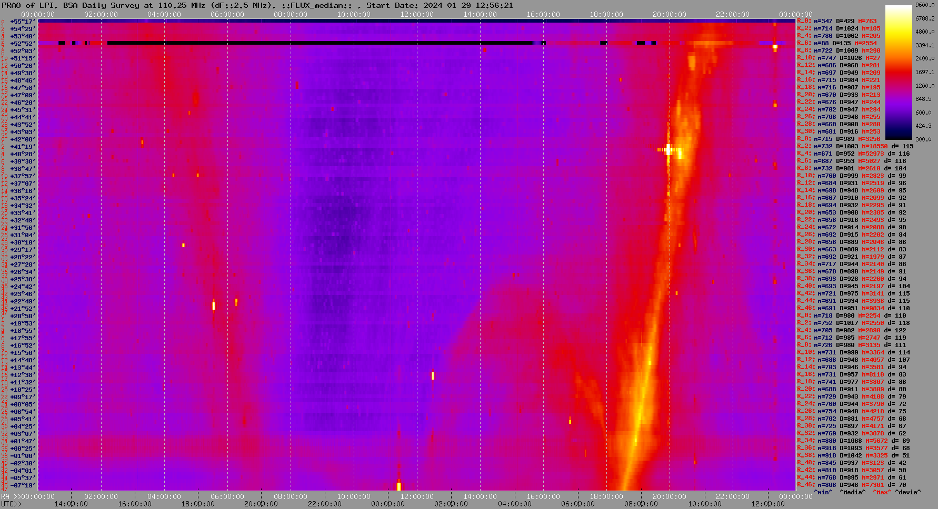Click the +33°41' declination label
Image resolution: width=938 pixels, height=509 pixels.
coord(23,213)
